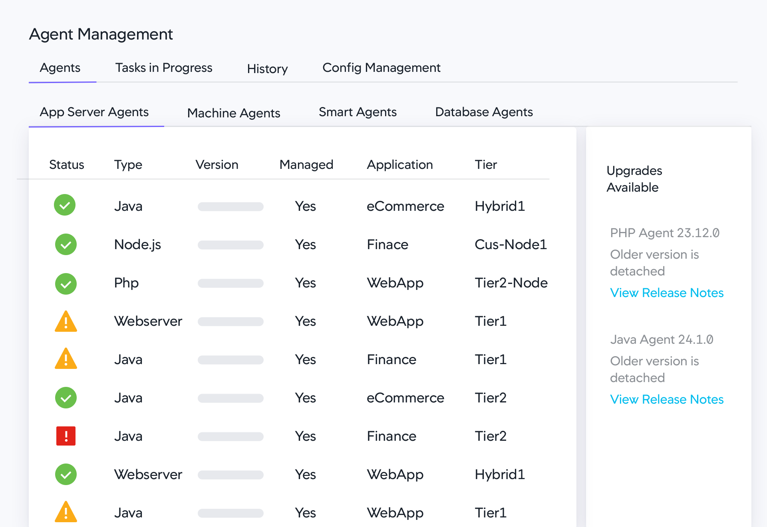Click warning triangle in Webserver Tier1 row
The width and height of the screenshot is (767, 527).
pyautogui.click(x=66, y=321)
